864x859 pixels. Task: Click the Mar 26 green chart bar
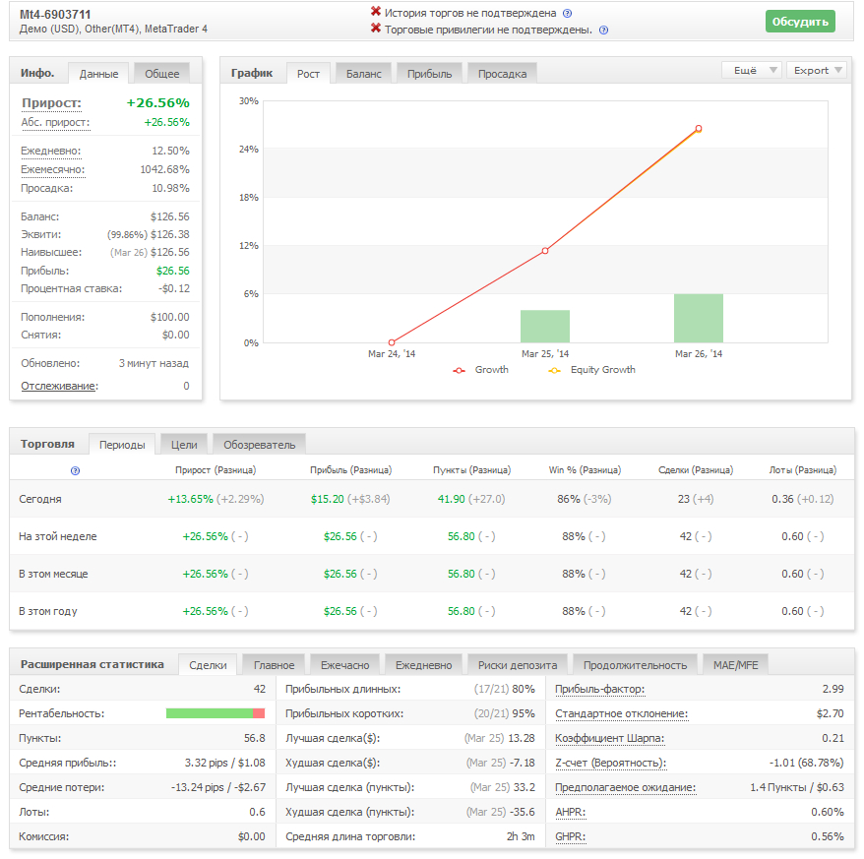(698, 319)
